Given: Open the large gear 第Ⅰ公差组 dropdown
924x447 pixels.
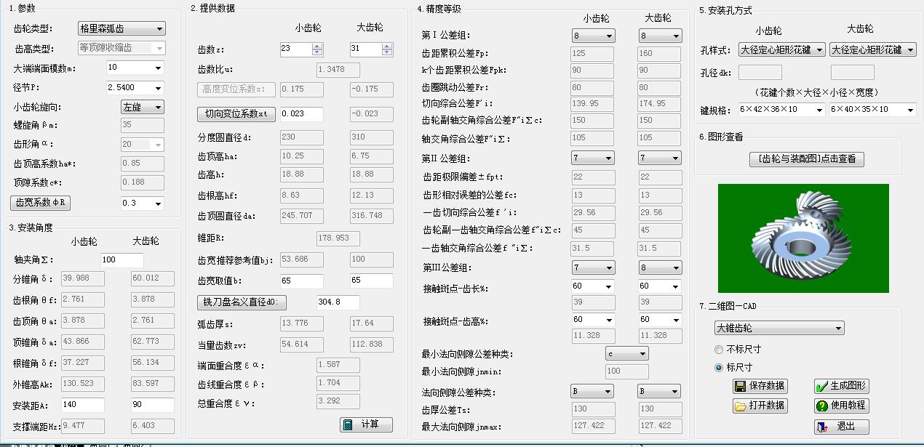Looking at the screenshot, I should click(660, 36).
